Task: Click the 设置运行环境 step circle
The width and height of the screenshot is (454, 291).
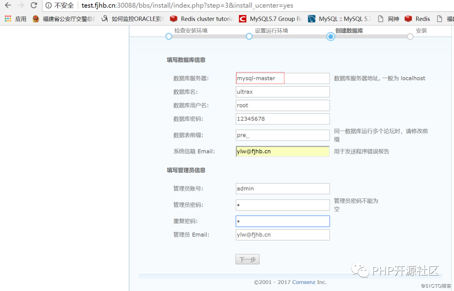Action: coord(249,37)
